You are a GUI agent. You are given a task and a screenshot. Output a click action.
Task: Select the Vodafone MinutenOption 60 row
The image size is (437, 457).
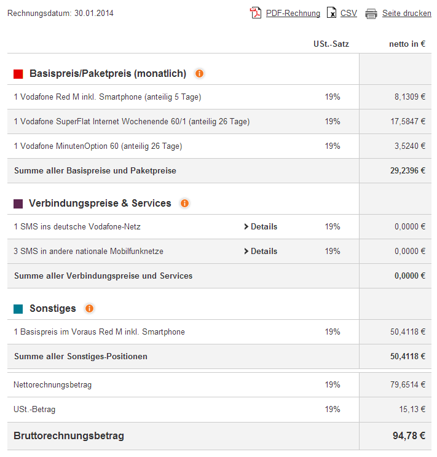(x=98, y=146)
